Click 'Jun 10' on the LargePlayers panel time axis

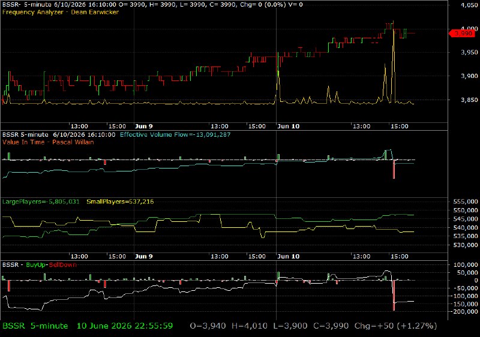click(288, 257)
